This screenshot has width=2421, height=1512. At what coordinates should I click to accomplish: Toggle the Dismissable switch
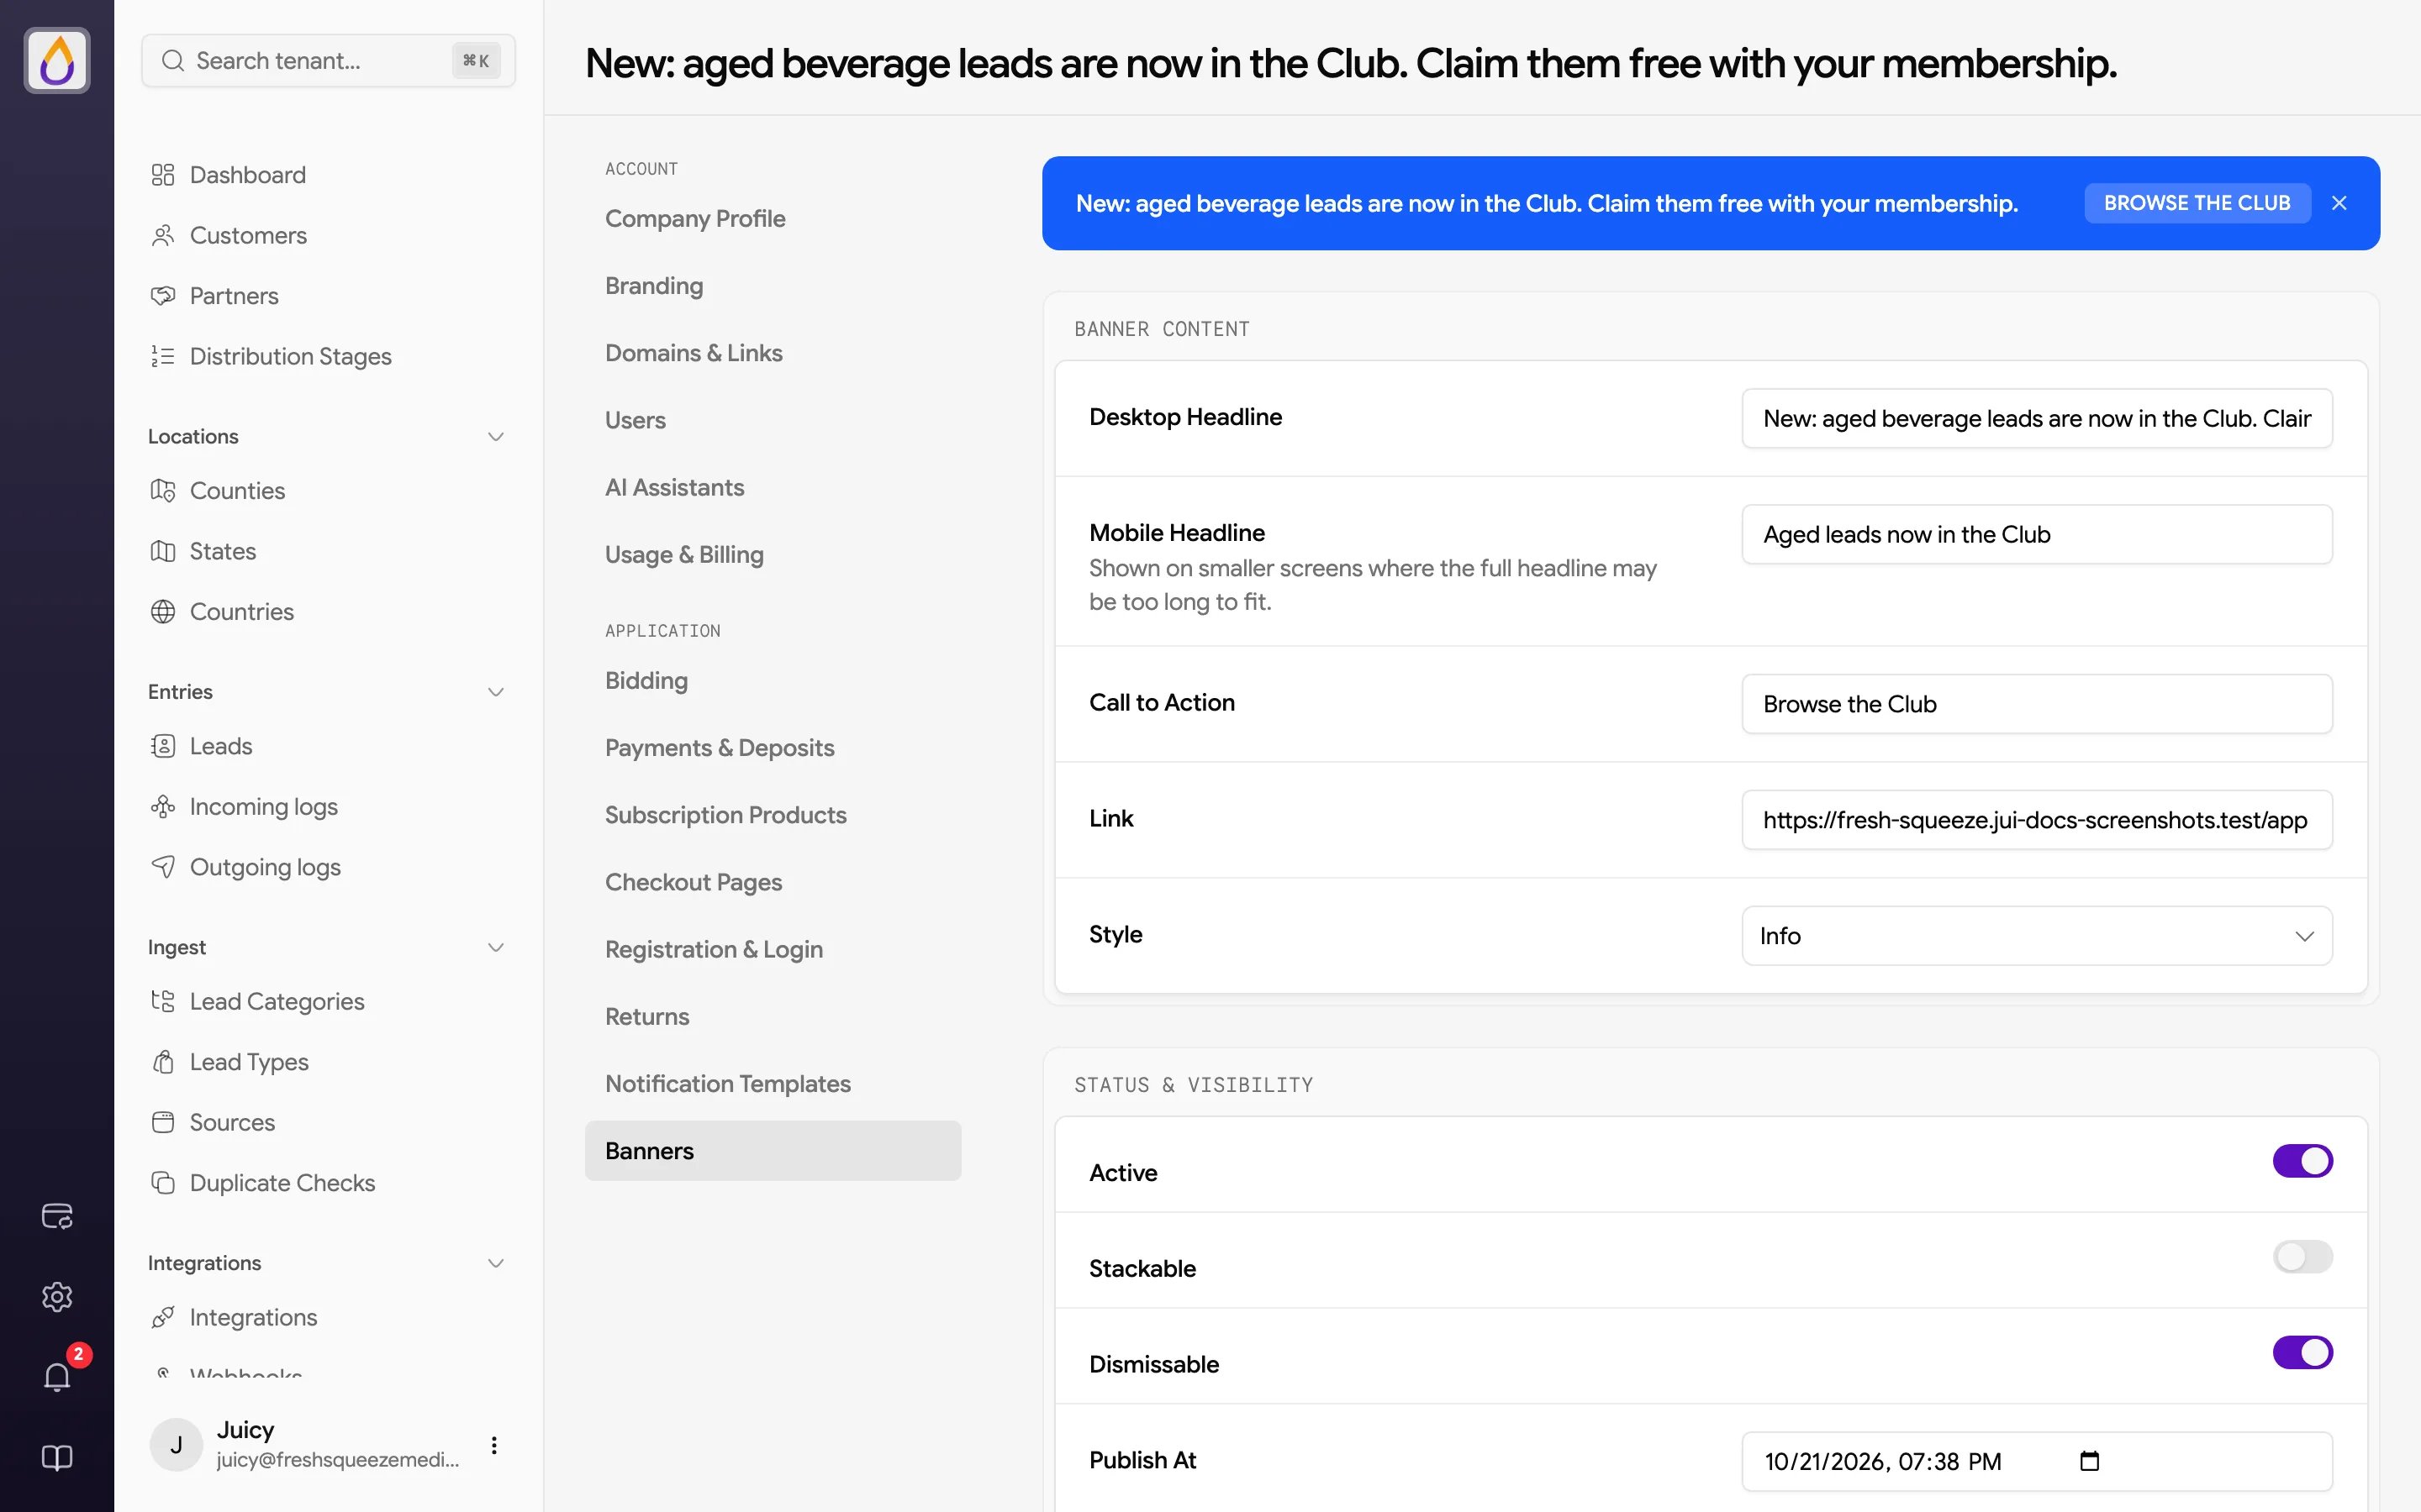point(2302,1353)
